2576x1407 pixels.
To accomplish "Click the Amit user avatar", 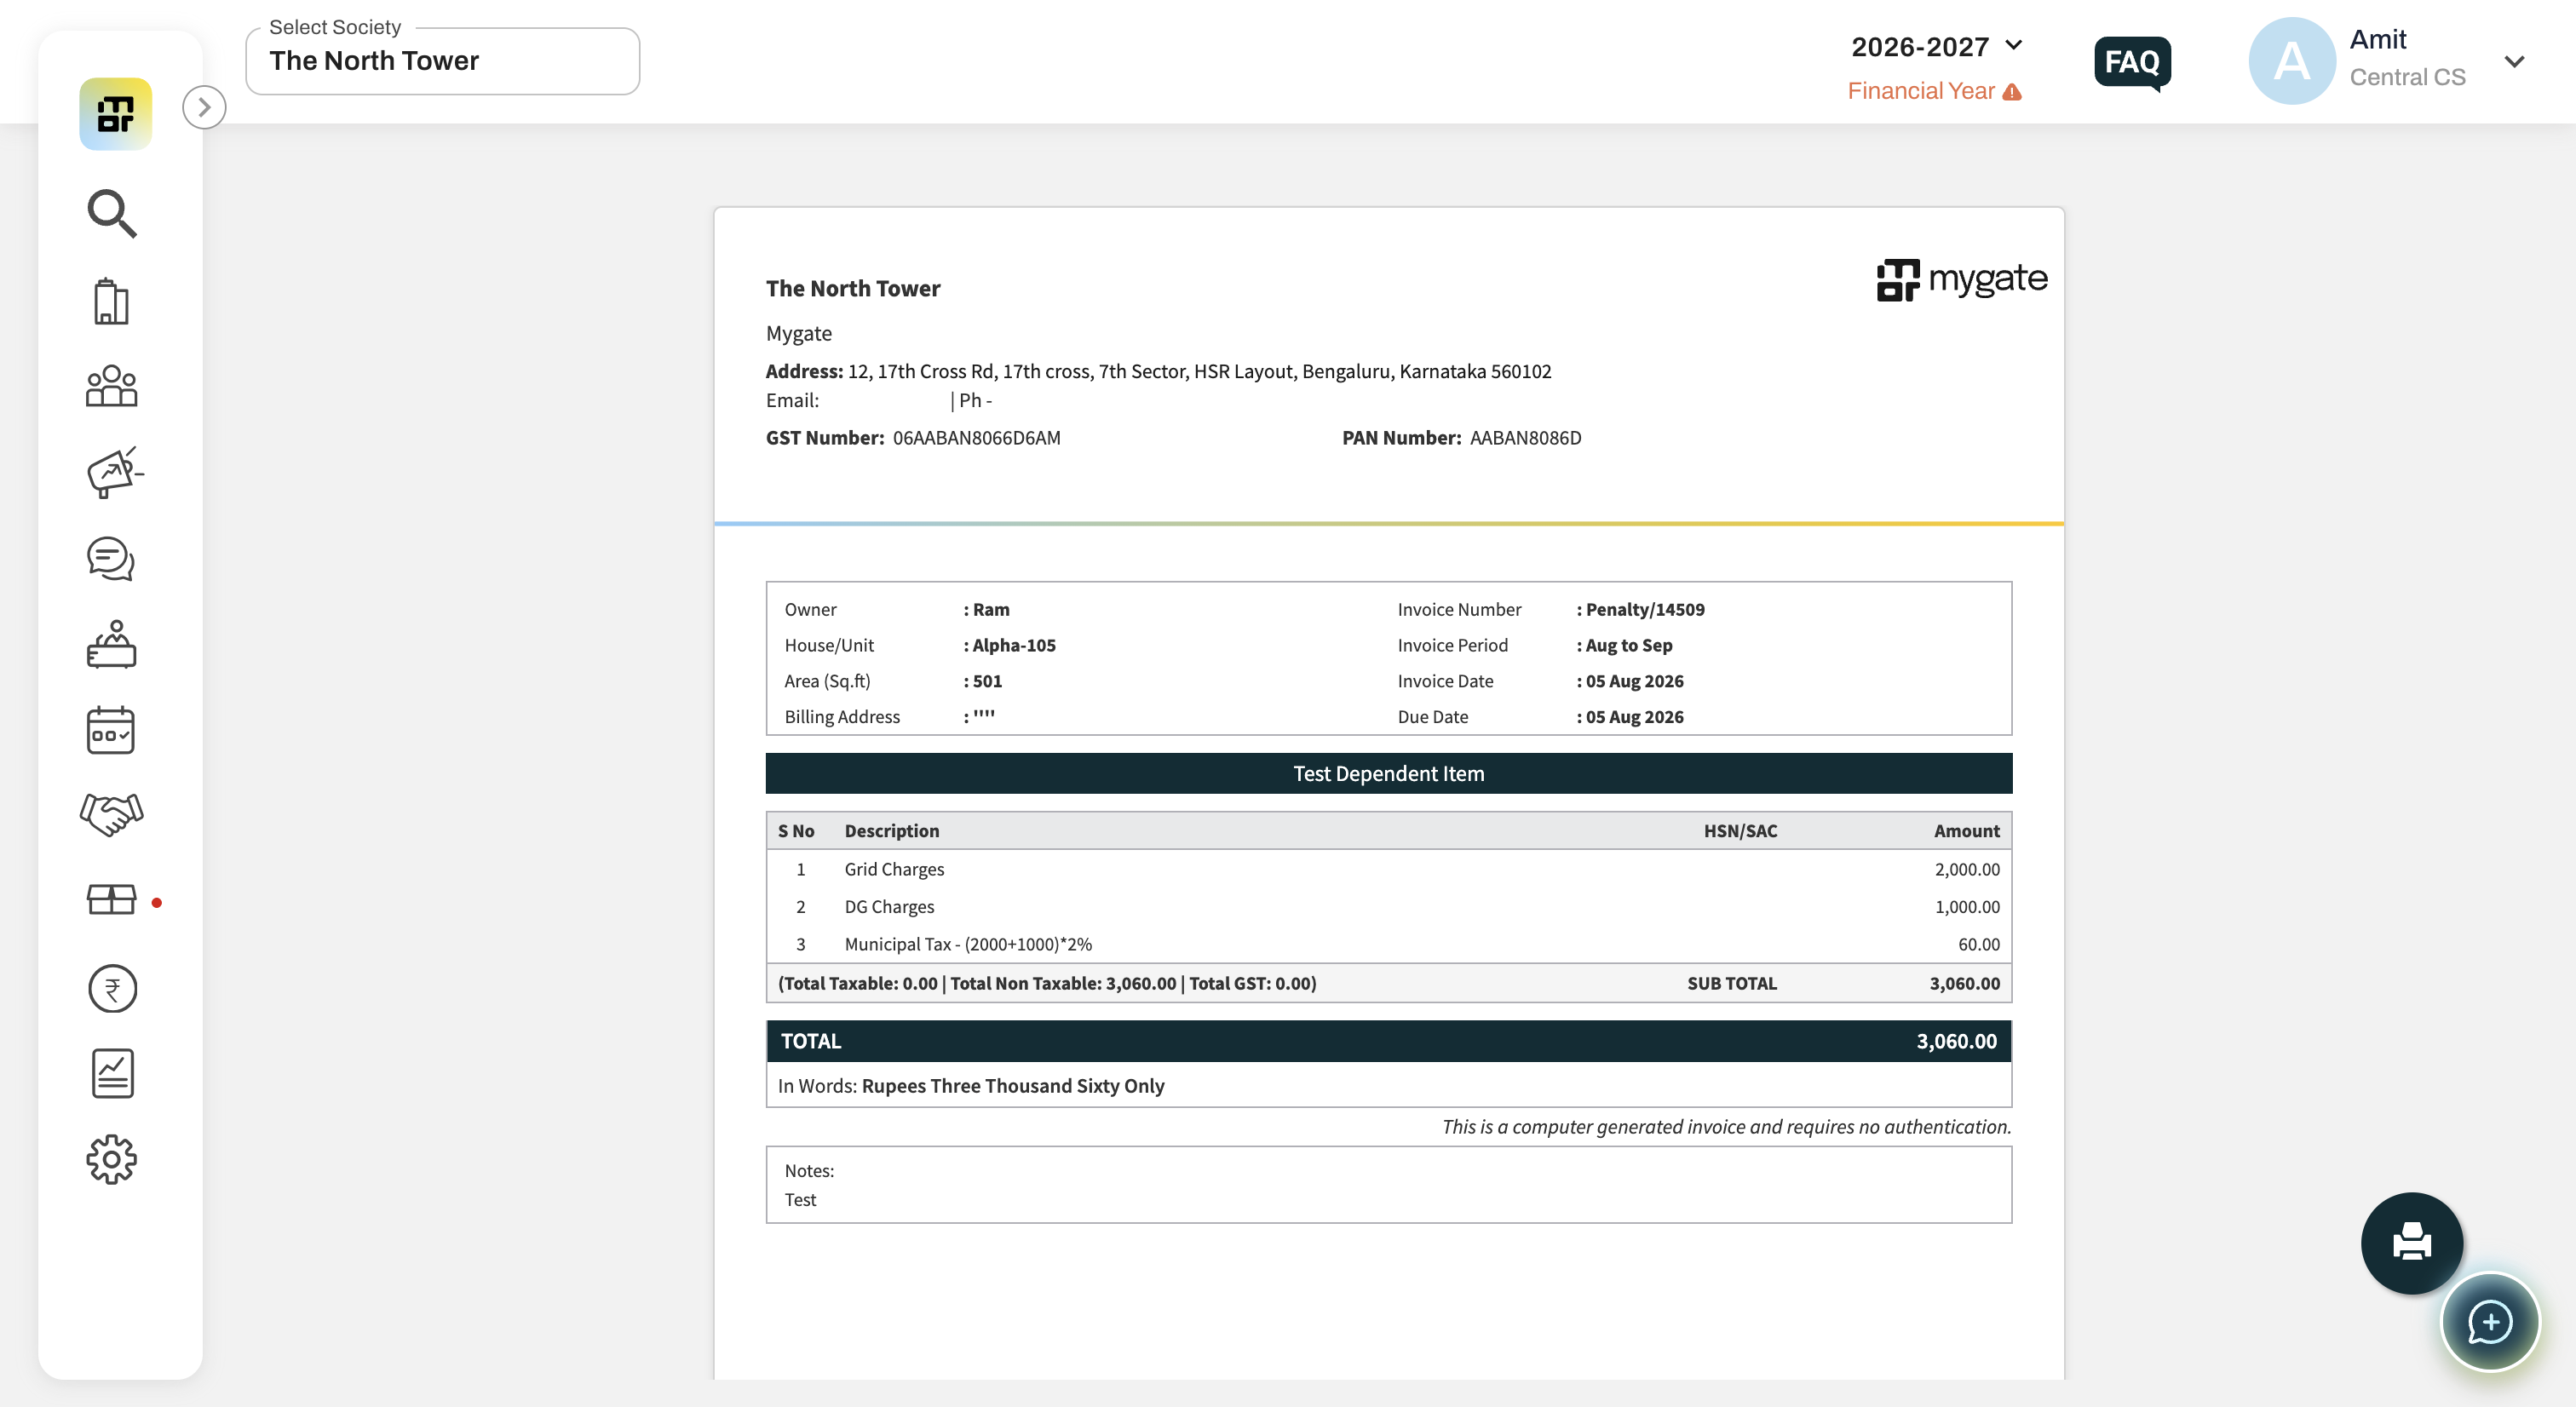I will (x=2291, y=61).
